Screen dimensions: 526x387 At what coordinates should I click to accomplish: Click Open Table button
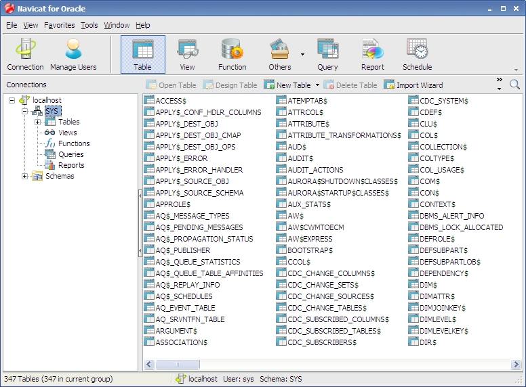tap(171, 85)
